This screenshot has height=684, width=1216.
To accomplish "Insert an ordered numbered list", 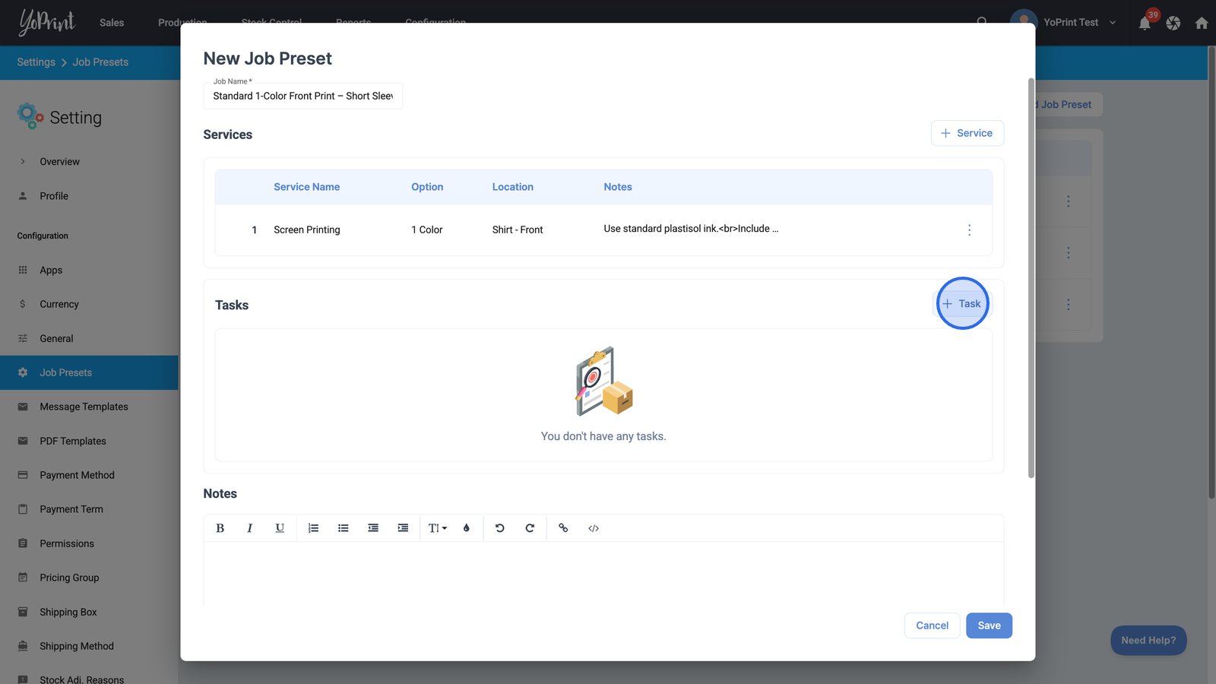I will tap(313, 528).
